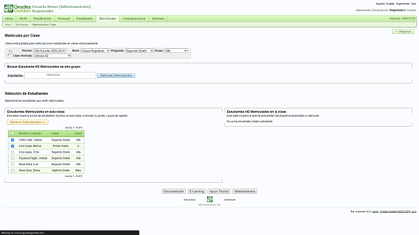Click the Regresar button
The width and height of the screenshot is (419, 235).
tap(403, 31)
